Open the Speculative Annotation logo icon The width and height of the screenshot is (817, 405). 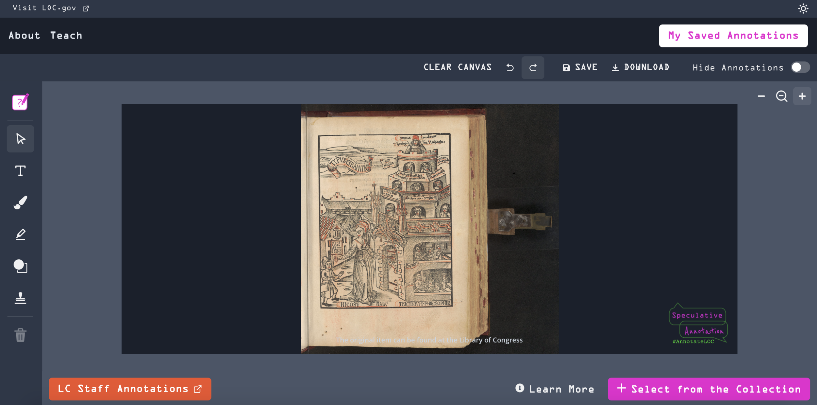tap(20, 102)
